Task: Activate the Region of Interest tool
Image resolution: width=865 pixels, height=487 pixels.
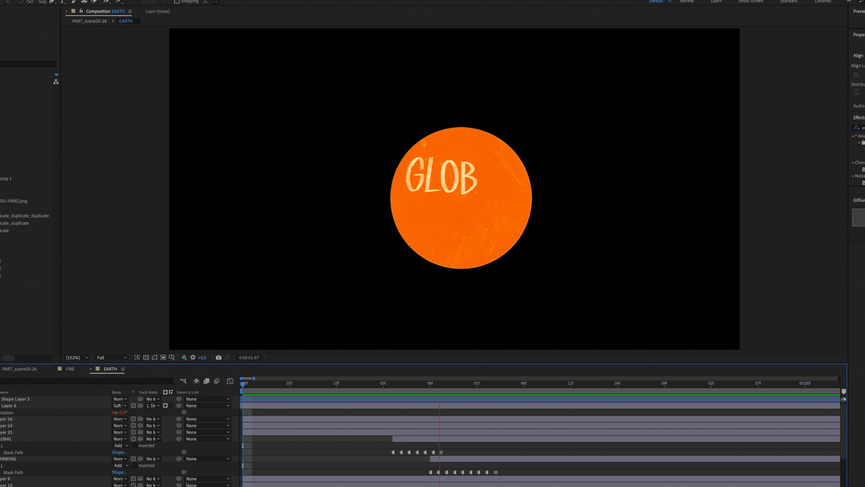Action: [x=163, y=357]
